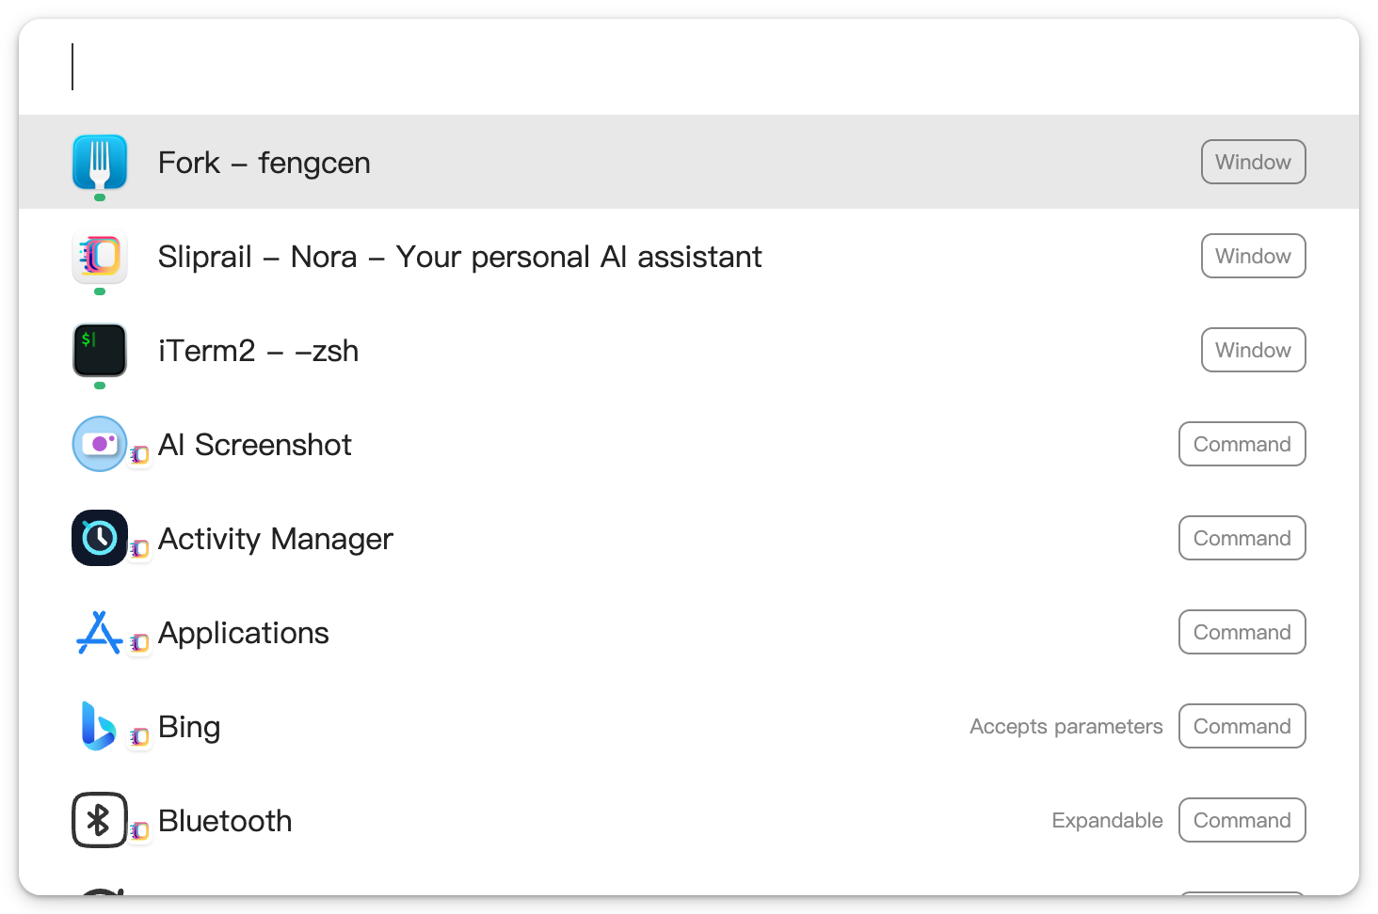Viewport: 1378px width, 914px height.
Task: Click the Sliprail app icon
Action: (x=100, y=256)
